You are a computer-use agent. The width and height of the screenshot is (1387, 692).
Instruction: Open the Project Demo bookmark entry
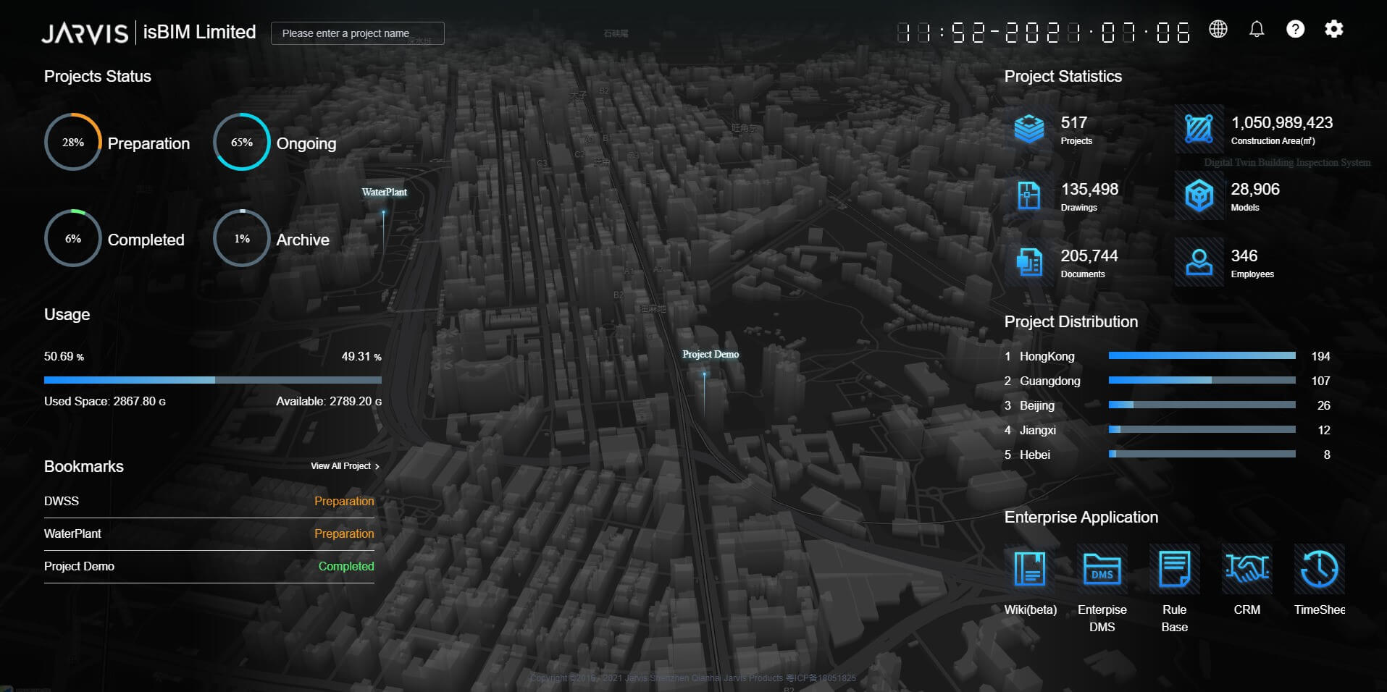[80, 566]
